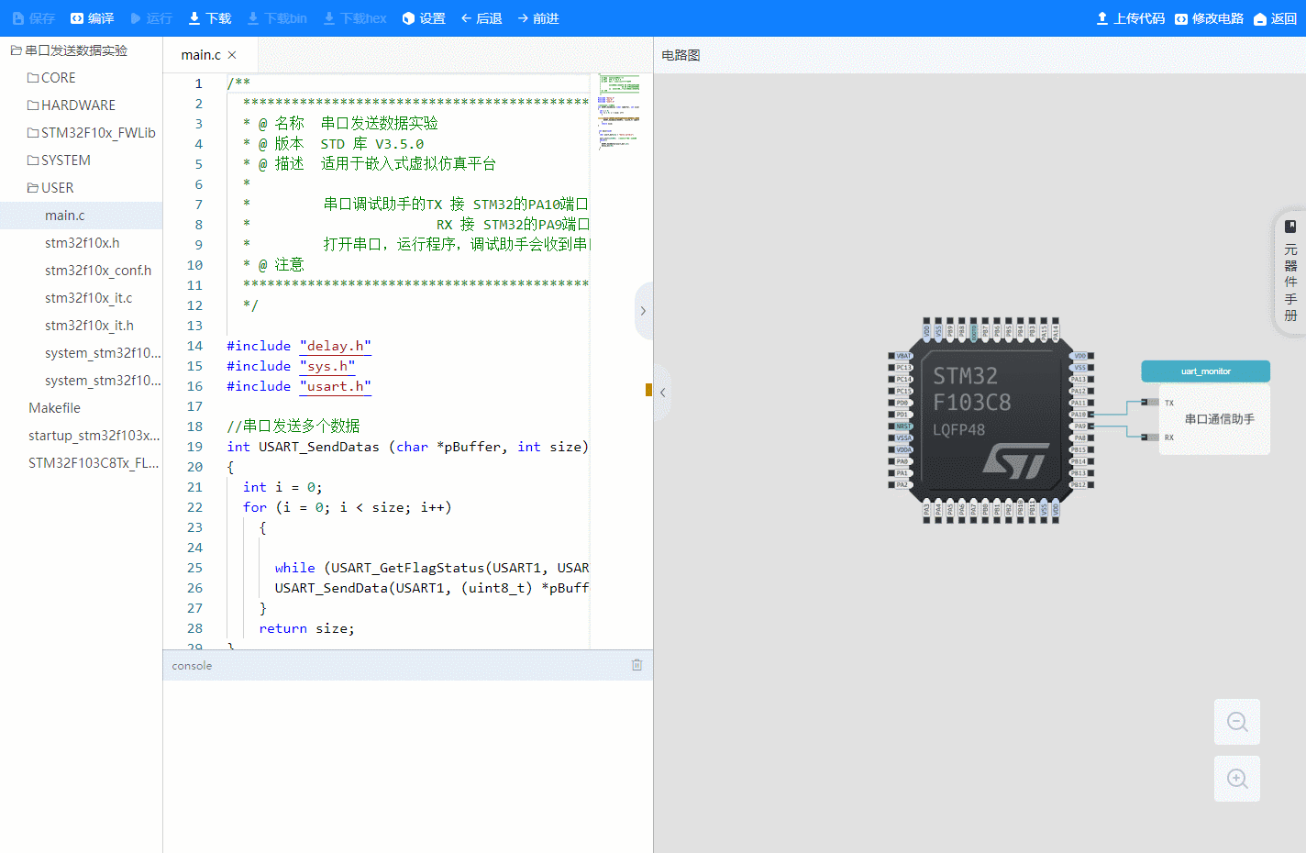Viewport: 1306px width, 853px height.
Task: Click the right-arrow panel collapse handle
Action: click(643, 311)
